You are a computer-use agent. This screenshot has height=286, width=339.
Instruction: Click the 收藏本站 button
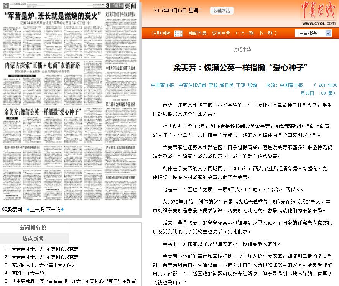click(x=222, y=11)
